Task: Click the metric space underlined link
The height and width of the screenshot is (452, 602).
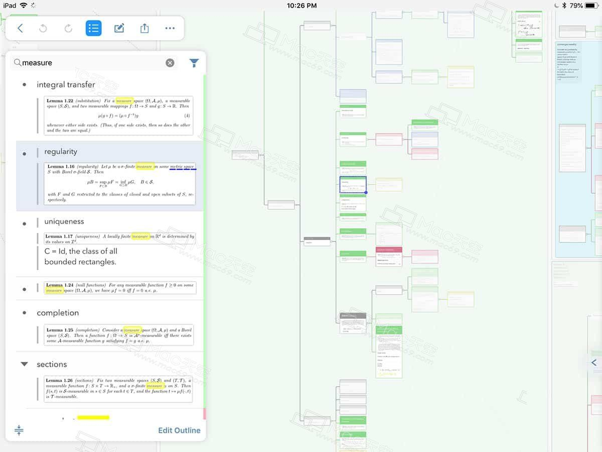Action: point(183,167)
